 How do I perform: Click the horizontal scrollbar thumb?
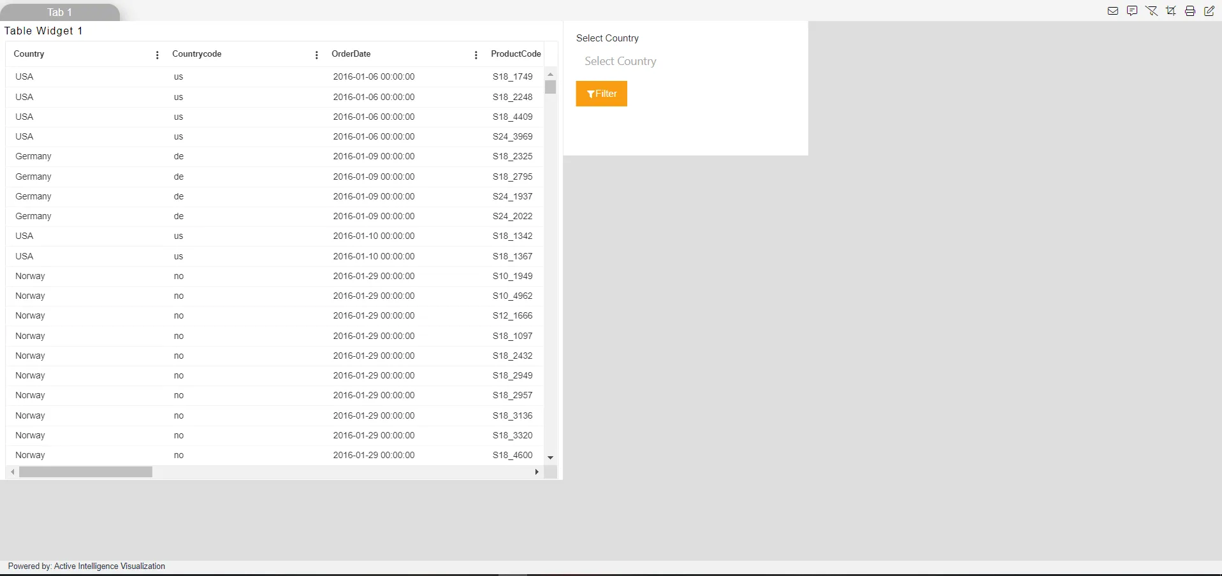coord(85,472)
